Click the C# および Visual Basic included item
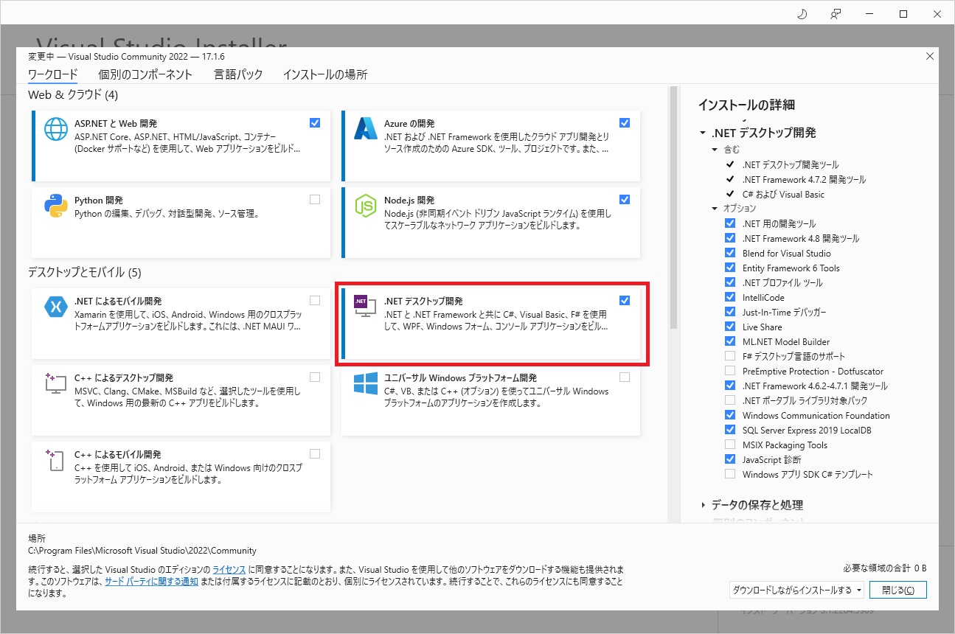Screen dimensions: 955x634 [x=783, y=194]
